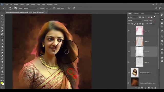The width and height of the screenshot is (164, 92).
Task: Select the Pen tool
Action: [x=2, y=59]
